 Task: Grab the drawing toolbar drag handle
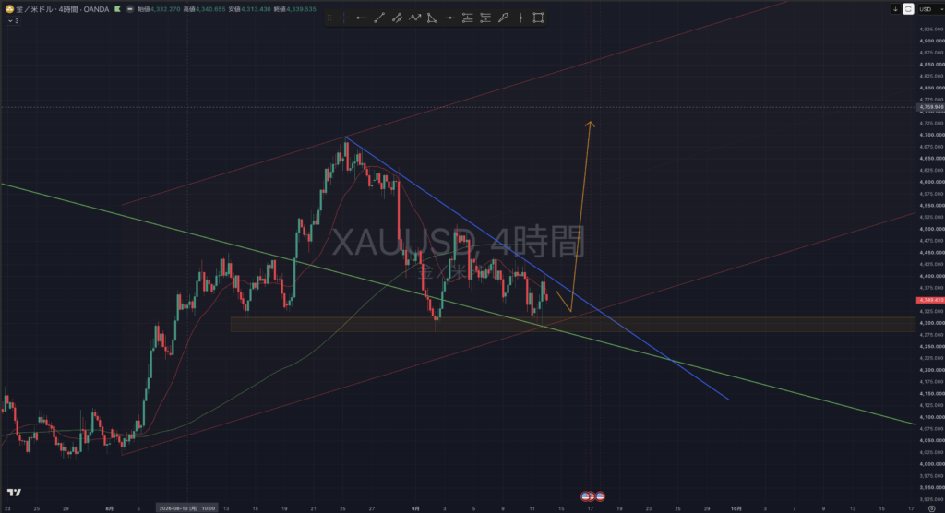tap(329, 18)
